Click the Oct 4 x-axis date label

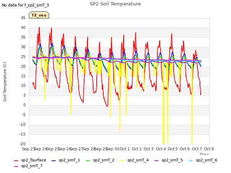tap(161, 149)
